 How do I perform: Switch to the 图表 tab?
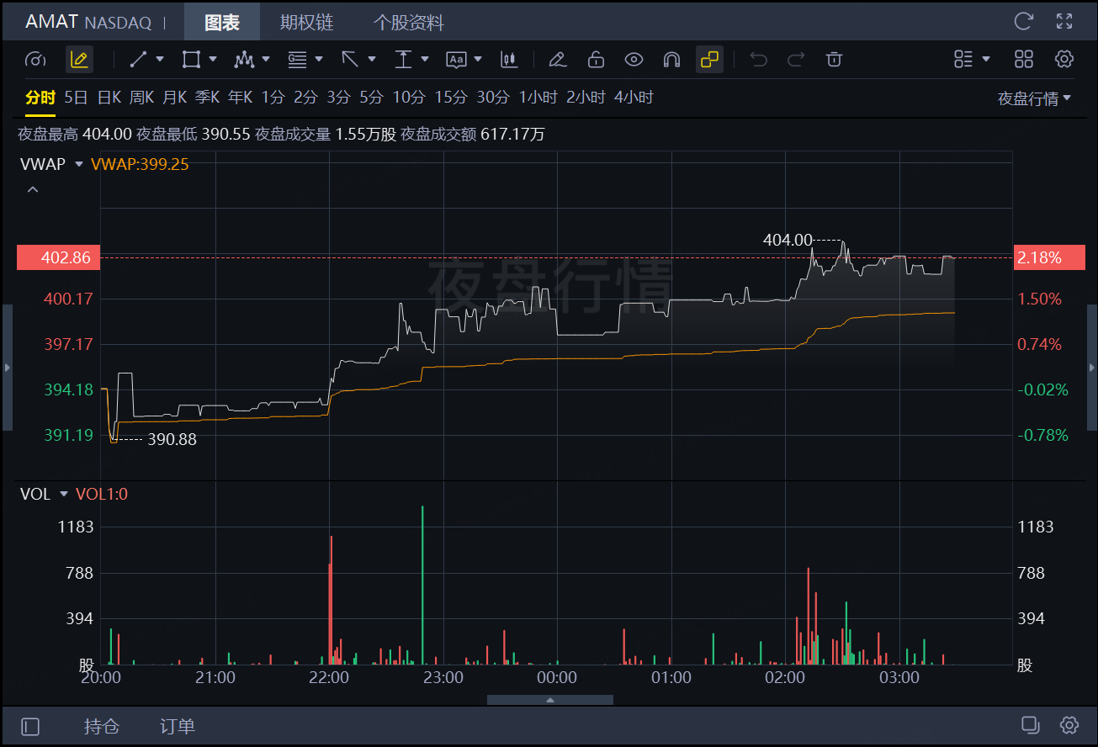click(222, 23)
